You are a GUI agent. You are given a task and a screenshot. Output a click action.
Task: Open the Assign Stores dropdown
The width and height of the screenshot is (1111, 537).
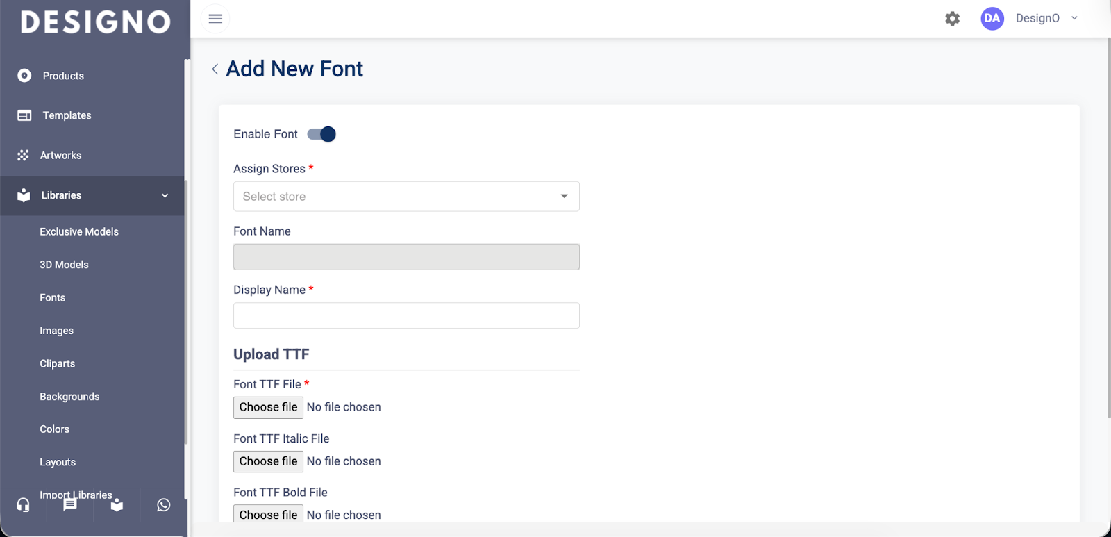tap(406, 197)
